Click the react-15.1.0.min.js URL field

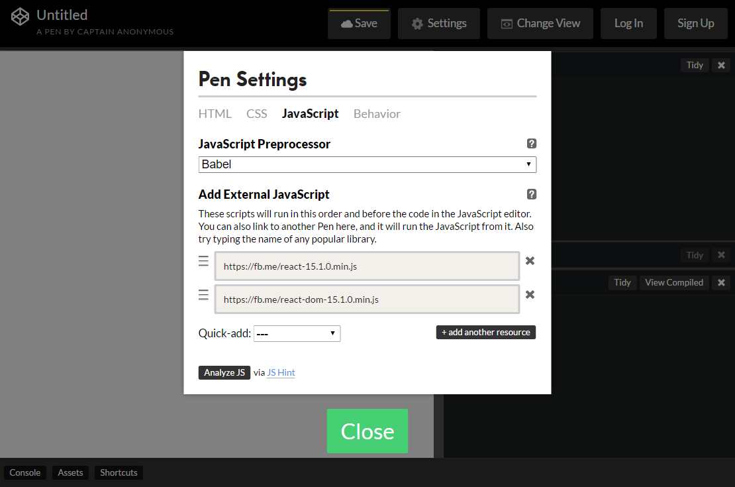point(367,266)
